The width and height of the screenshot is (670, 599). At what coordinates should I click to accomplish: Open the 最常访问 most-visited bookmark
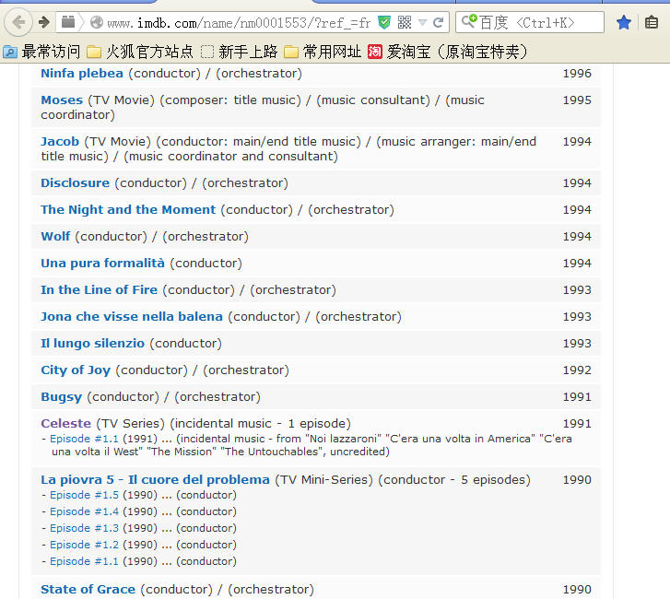(x=41, y=53)
